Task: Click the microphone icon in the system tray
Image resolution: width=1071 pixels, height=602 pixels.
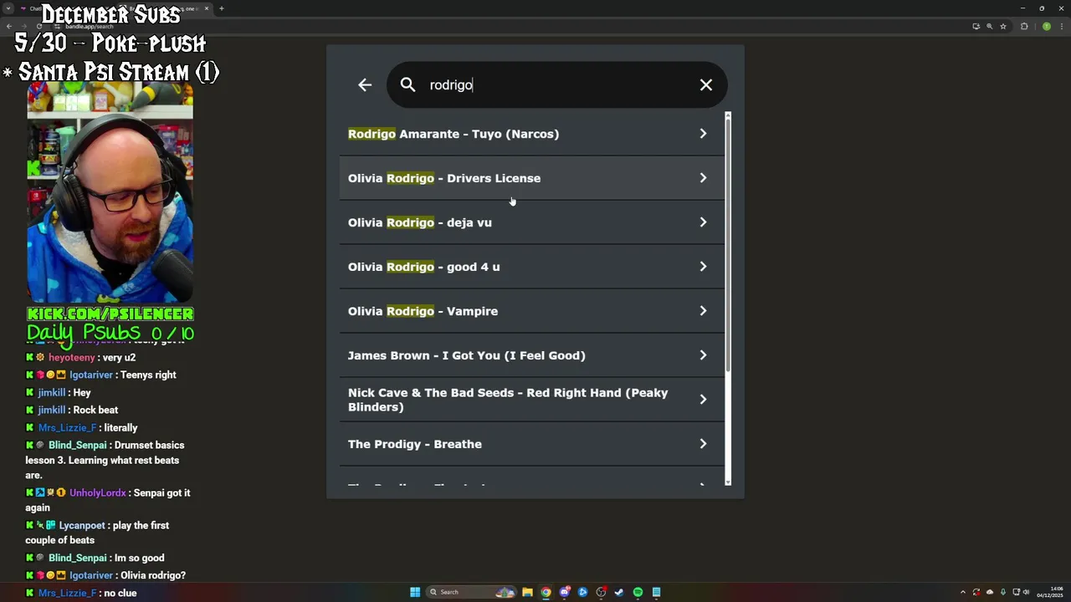Action: 1003,592
